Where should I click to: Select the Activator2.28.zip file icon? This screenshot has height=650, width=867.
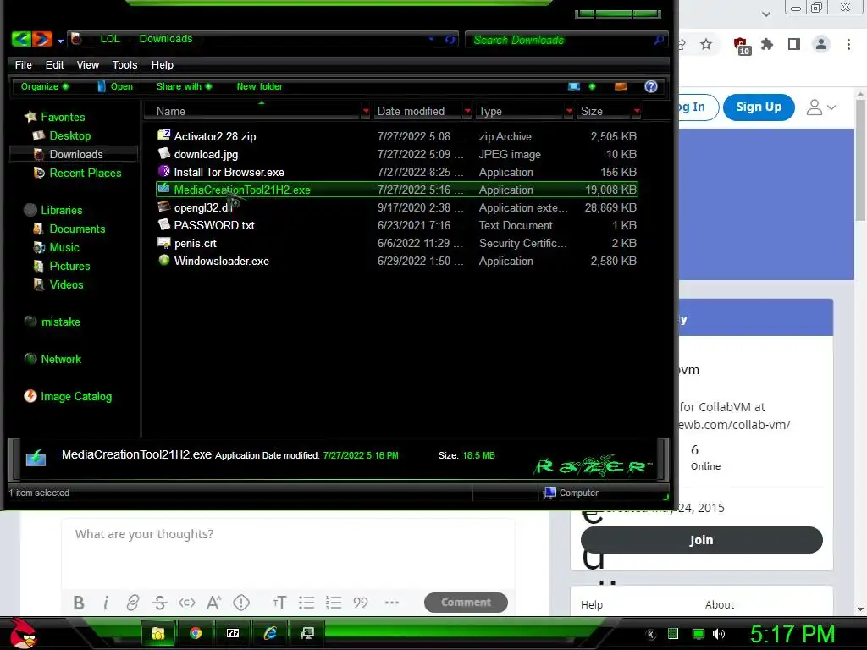pos(163,135)
